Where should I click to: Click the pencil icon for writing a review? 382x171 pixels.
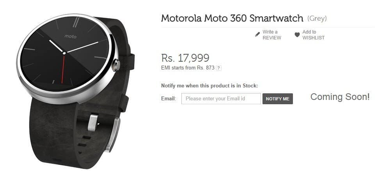pos(257,35)
